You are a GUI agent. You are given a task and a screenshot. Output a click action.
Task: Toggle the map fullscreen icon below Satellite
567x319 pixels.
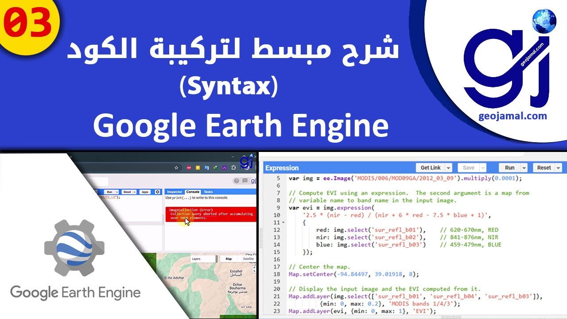[254, 269]
